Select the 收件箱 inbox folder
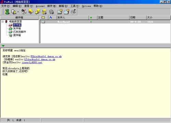This screenshot has height=123, width=171. (x=17, y=25)
